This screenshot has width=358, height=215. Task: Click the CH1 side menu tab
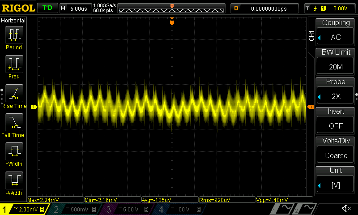[x=311, y=36]
